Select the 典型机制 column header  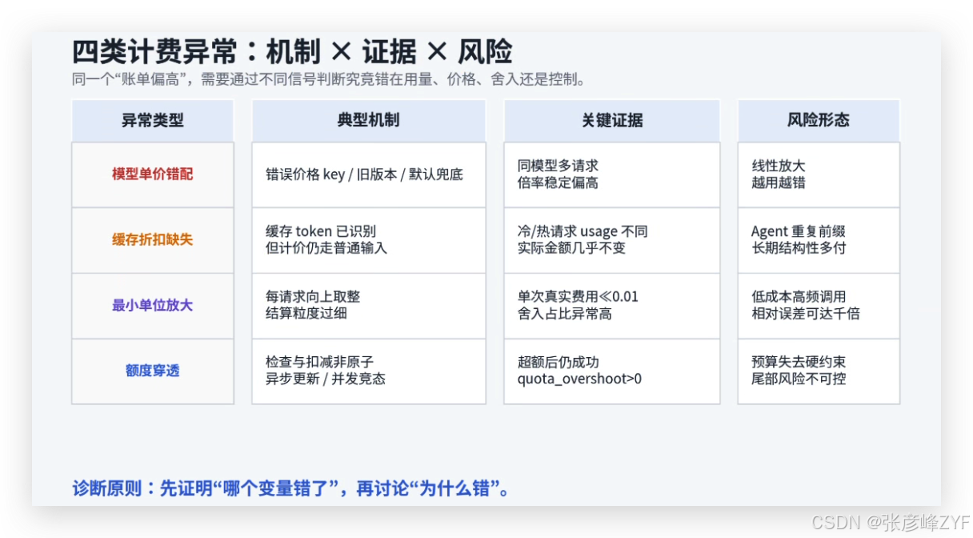[x=369, y=121]
